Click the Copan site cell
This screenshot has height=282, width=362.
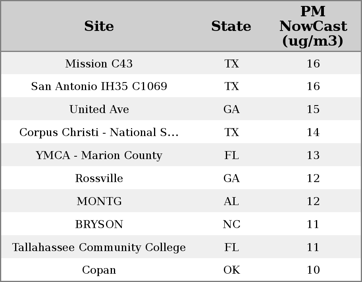tap(99, 270)
